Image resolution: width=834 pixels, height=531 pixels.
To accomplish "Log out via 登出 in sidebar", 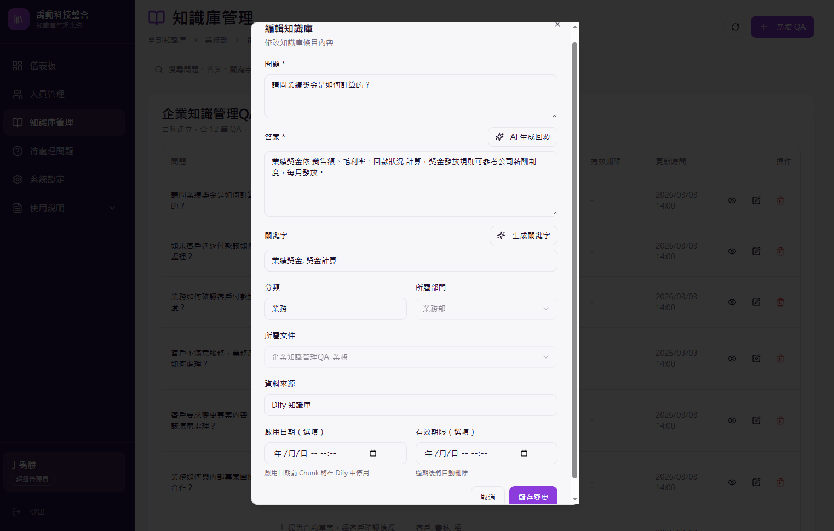I will click(x=28, y=512).
